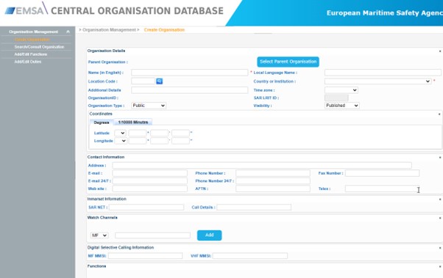Open the Visibility dropdown
The width and height of the screenshot is (443, 278).
click(x=342, y=106)
